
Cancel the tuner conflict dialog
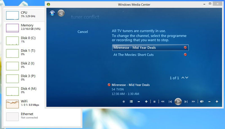click(83, 32)
